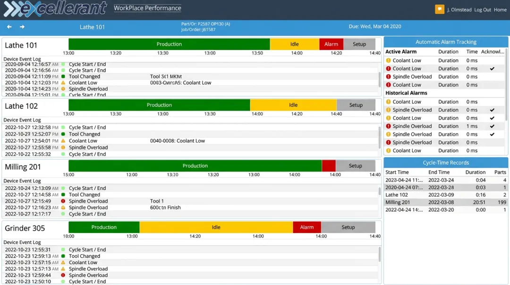Click Lathe 102 Coolant Low warning triangle icon
510x285 pixels.
click(x=63, y=141)
